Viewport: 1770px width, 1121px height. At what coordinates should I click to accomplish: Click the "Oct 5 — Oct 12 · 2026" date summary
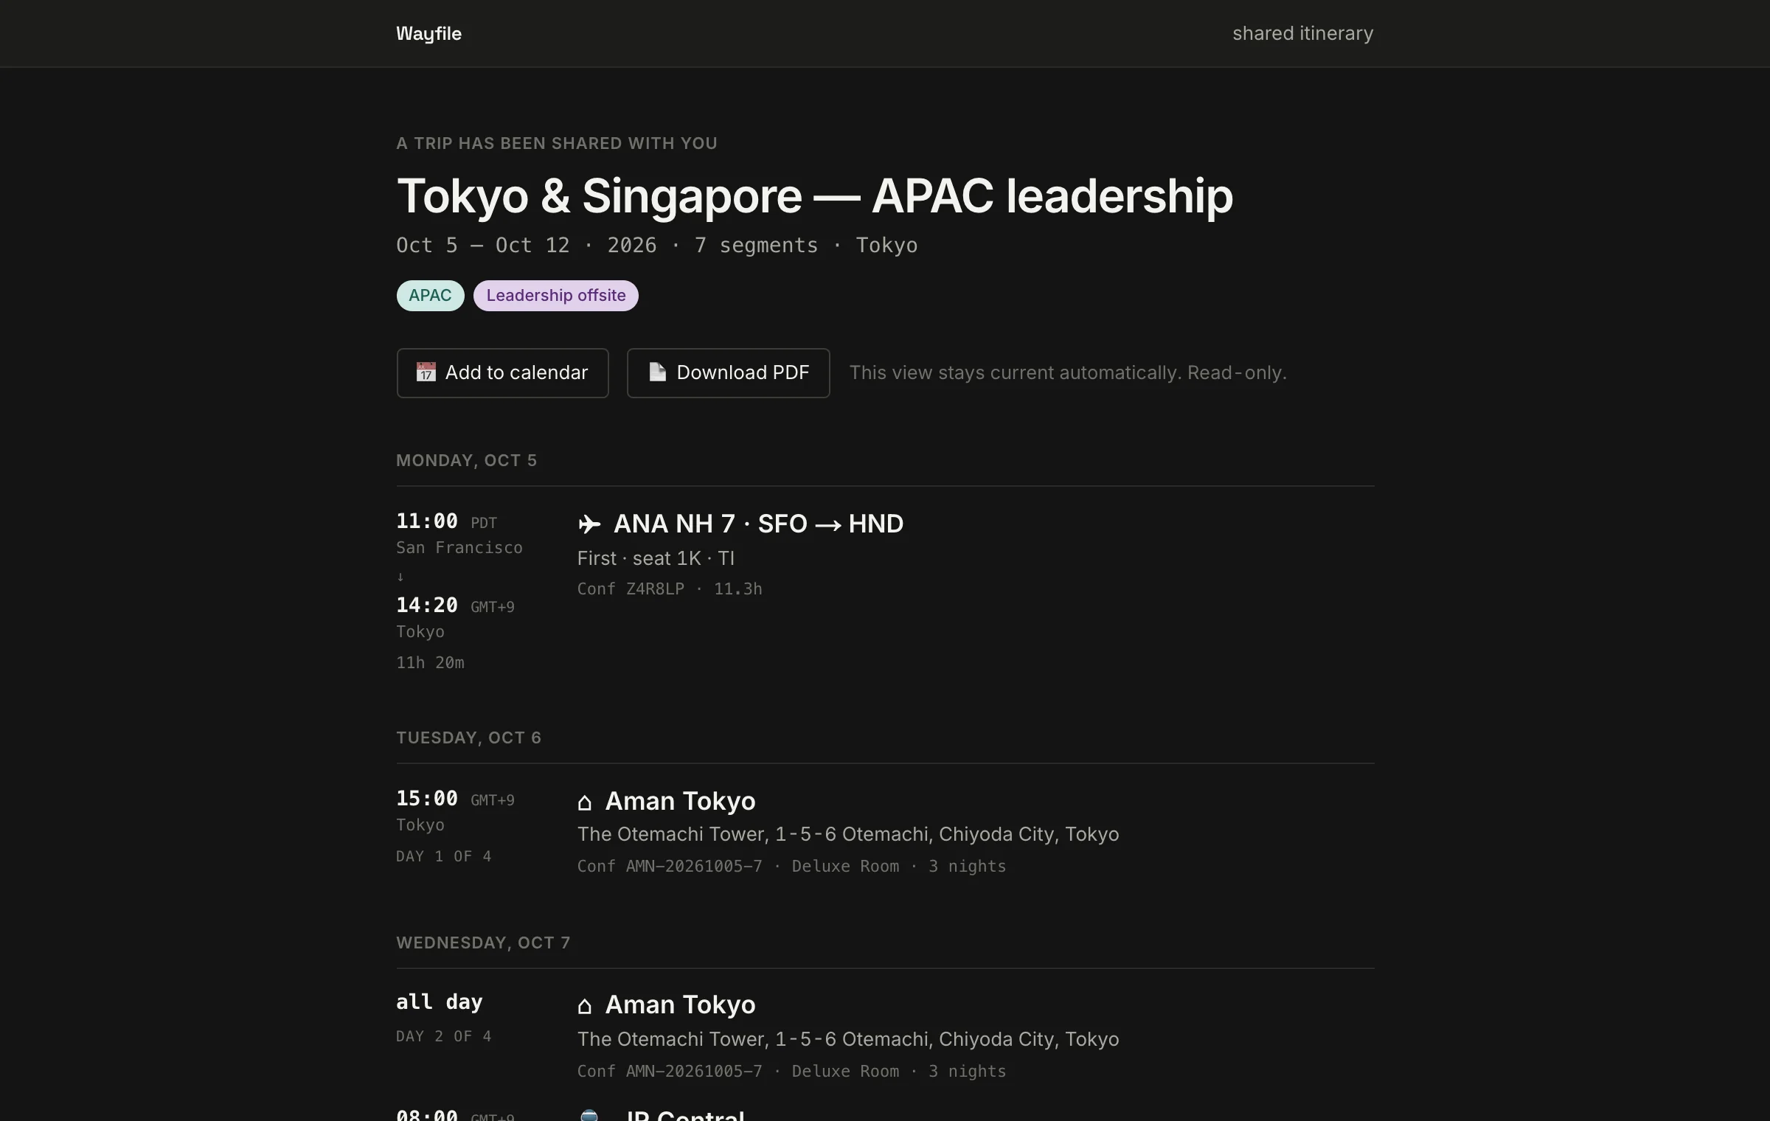(526, 246)
